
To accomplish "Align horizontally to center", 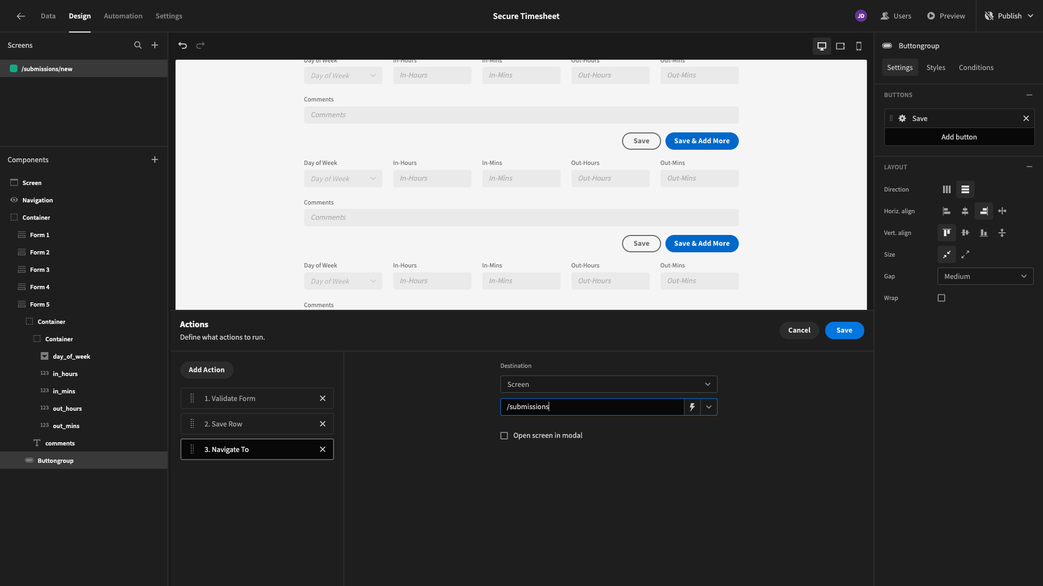I will coord(965,211).
